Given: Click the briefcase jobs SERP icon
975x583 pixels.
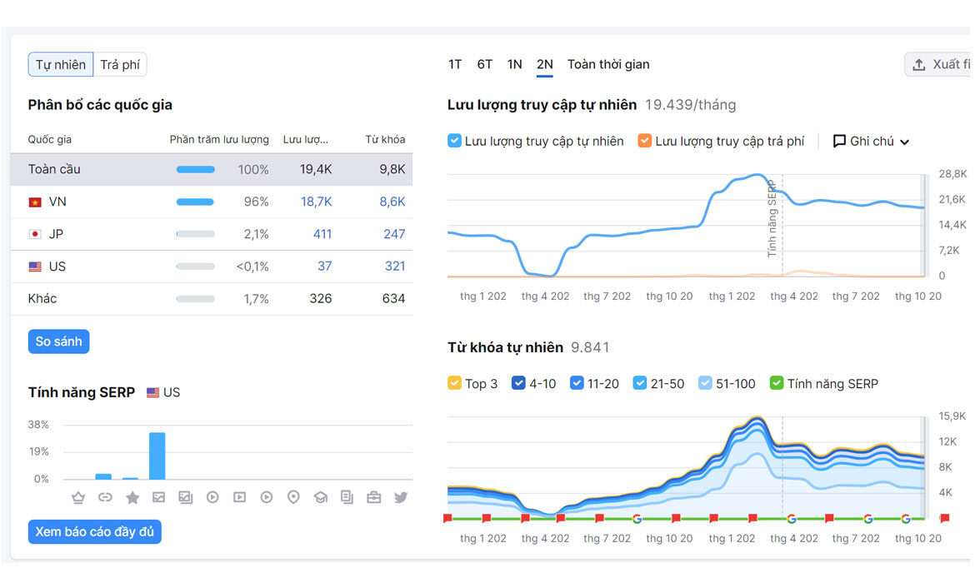Looking at the screenshot, I should pyautogui.click(x=373, y=497).
